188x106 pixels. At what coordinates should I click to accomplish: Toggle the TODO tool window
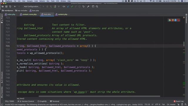[10, 101]
